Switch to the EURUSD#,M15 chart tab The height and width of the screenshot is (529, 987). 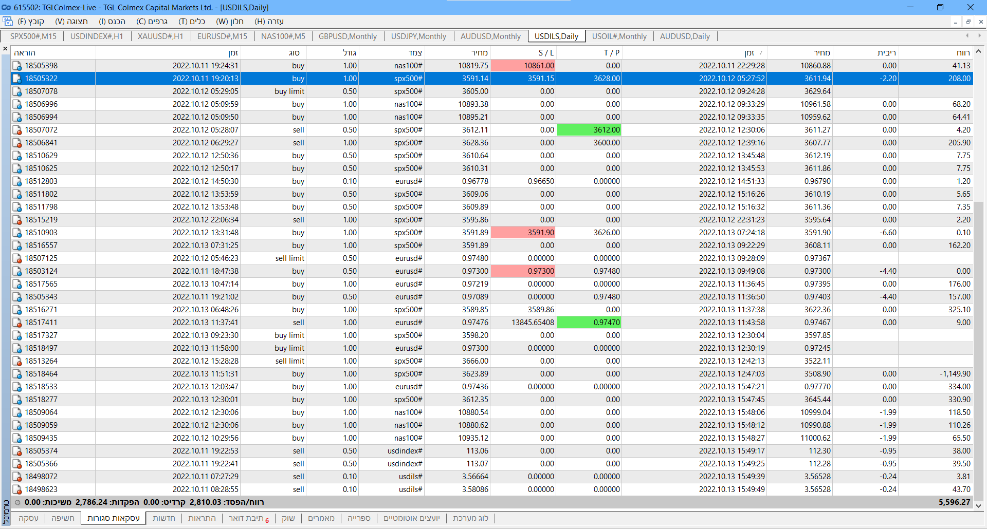222,36
